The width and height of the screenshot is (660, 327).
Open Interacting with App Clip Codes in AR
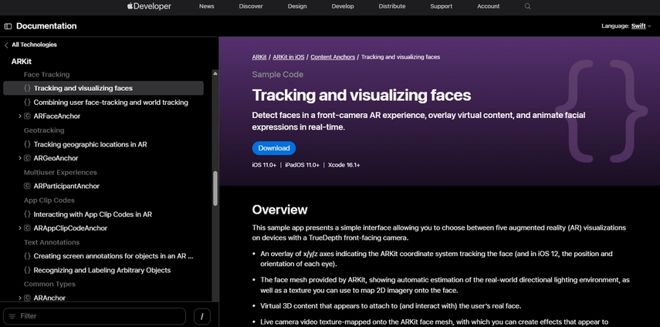click(x=93, y=214)
